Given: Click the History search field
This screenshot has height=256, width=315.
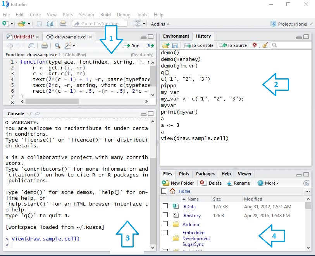Looking at the screenshot, I should tap(291, 45).
